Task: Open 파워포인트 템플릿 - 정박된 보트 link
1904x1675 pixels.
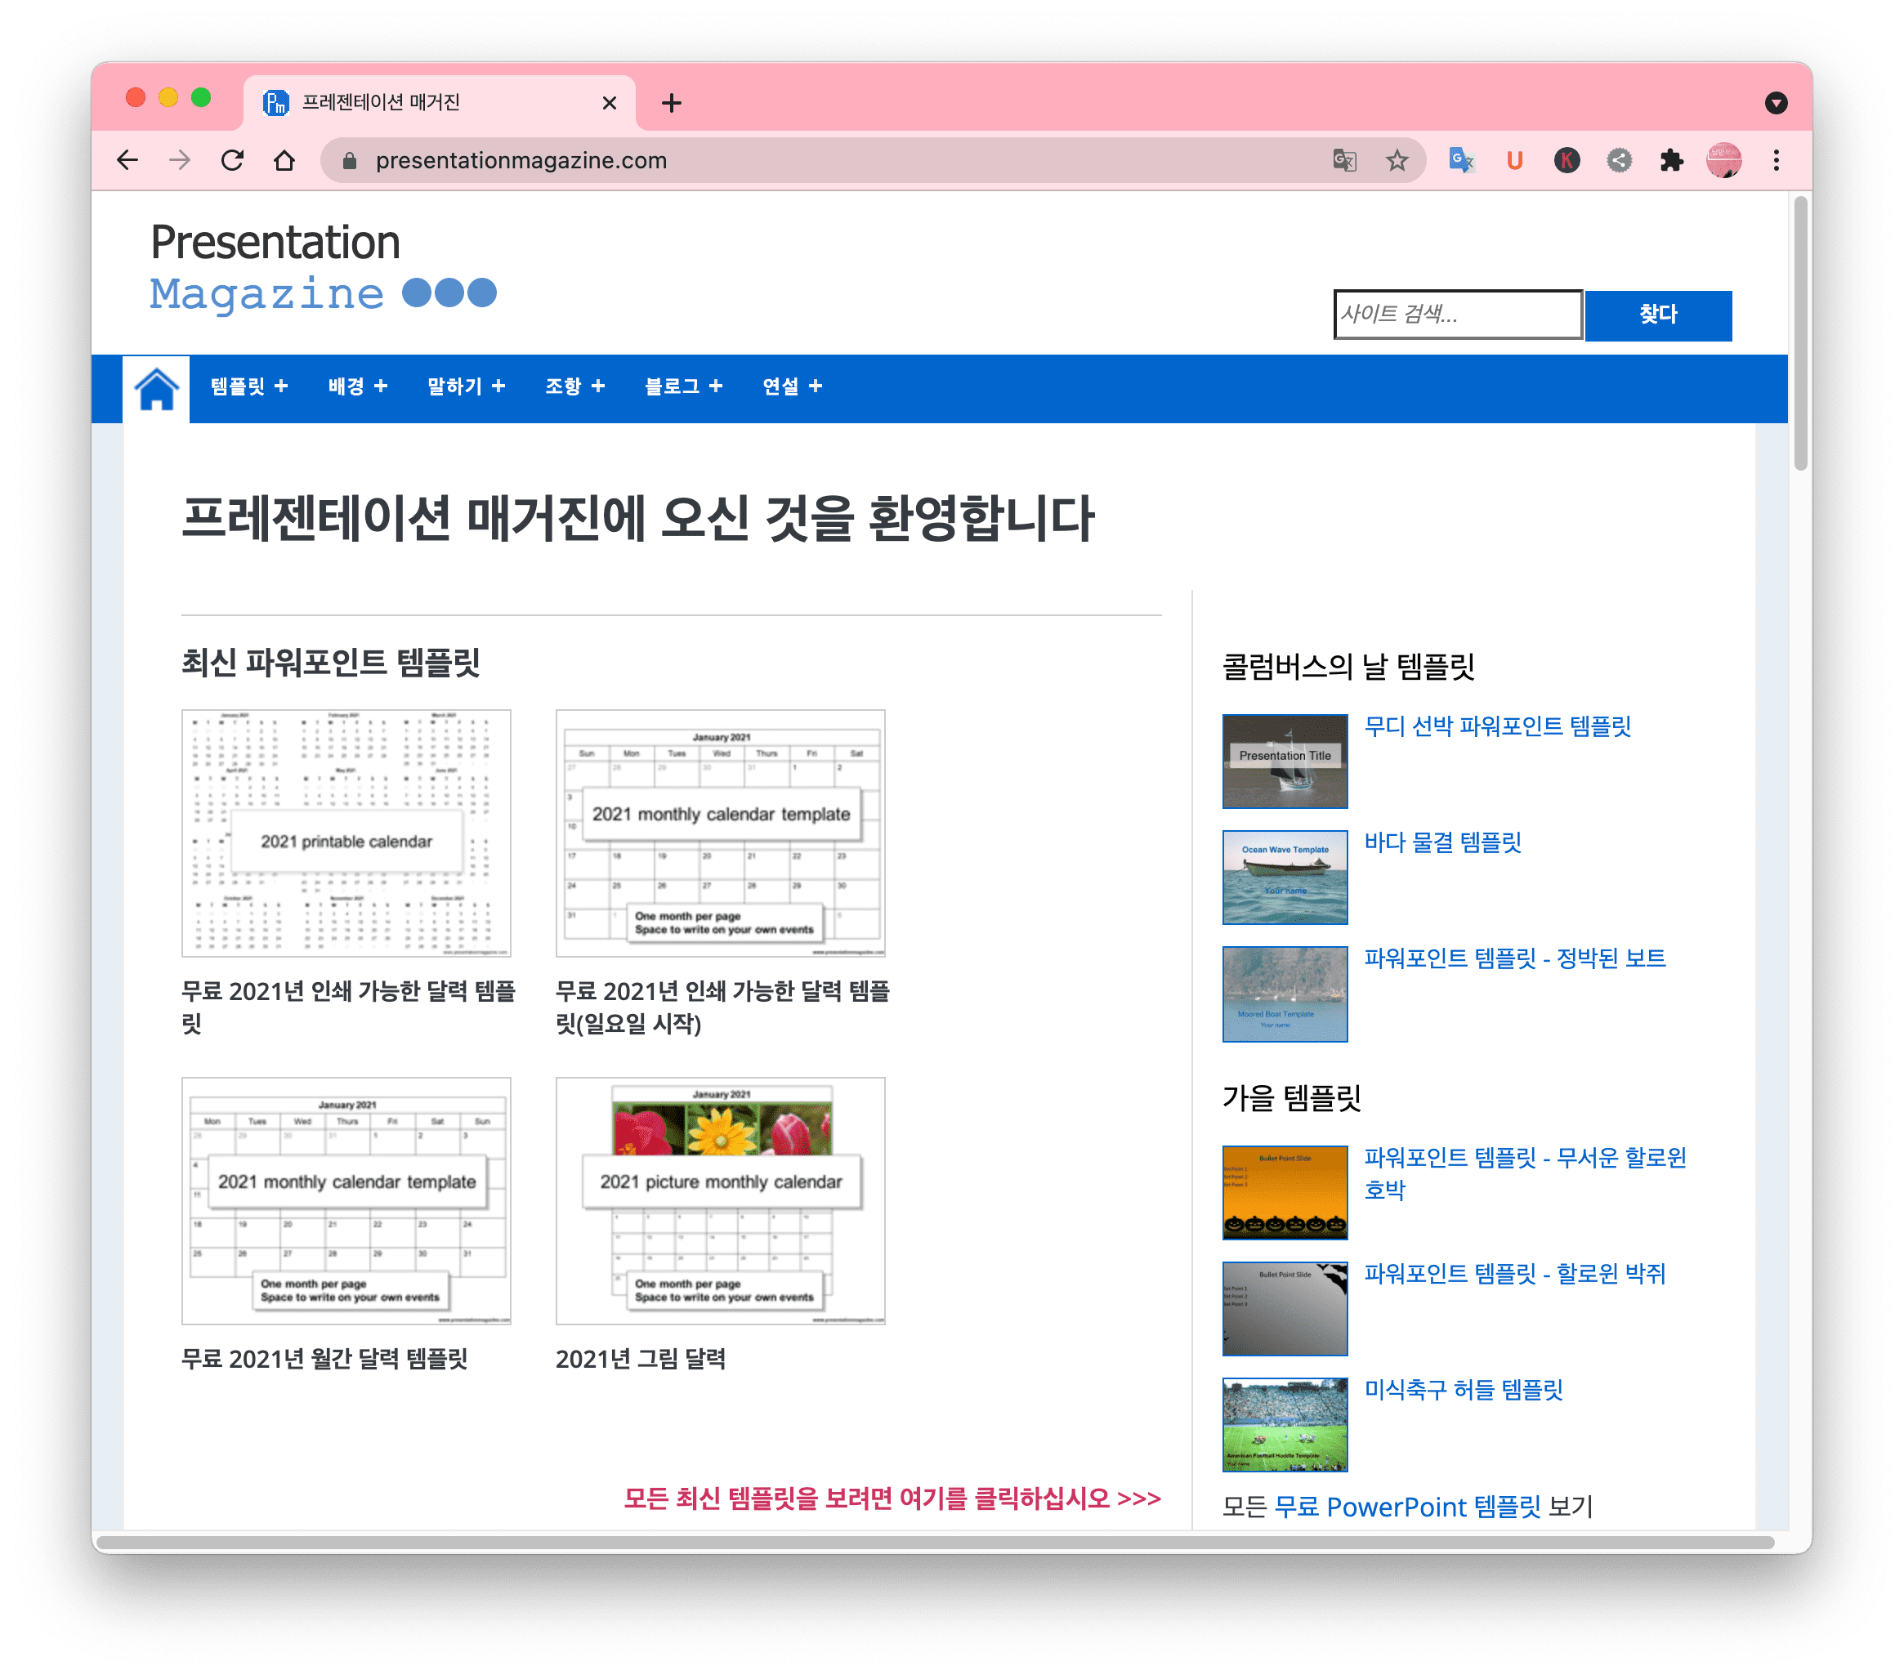Action: tap(1515, 958)
